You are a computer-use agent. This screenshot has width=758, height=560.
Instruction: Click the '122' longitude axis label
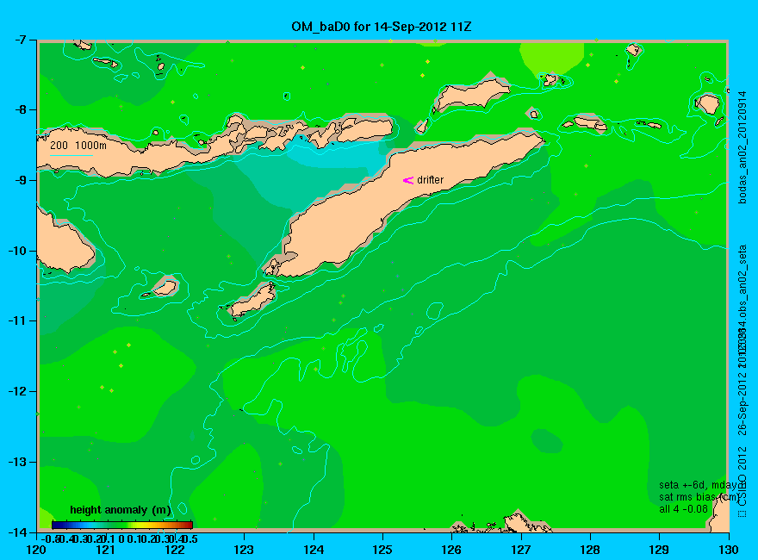pyautogui.click(x=175, y=550)
